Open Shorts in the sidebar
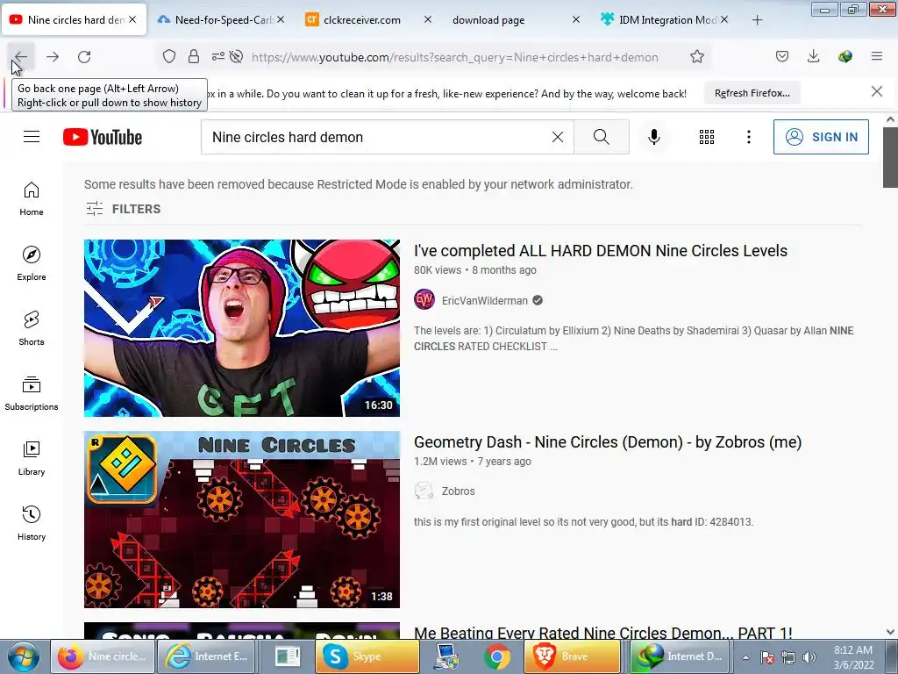This screenshot has width=898, height=674. pos(32,328)
